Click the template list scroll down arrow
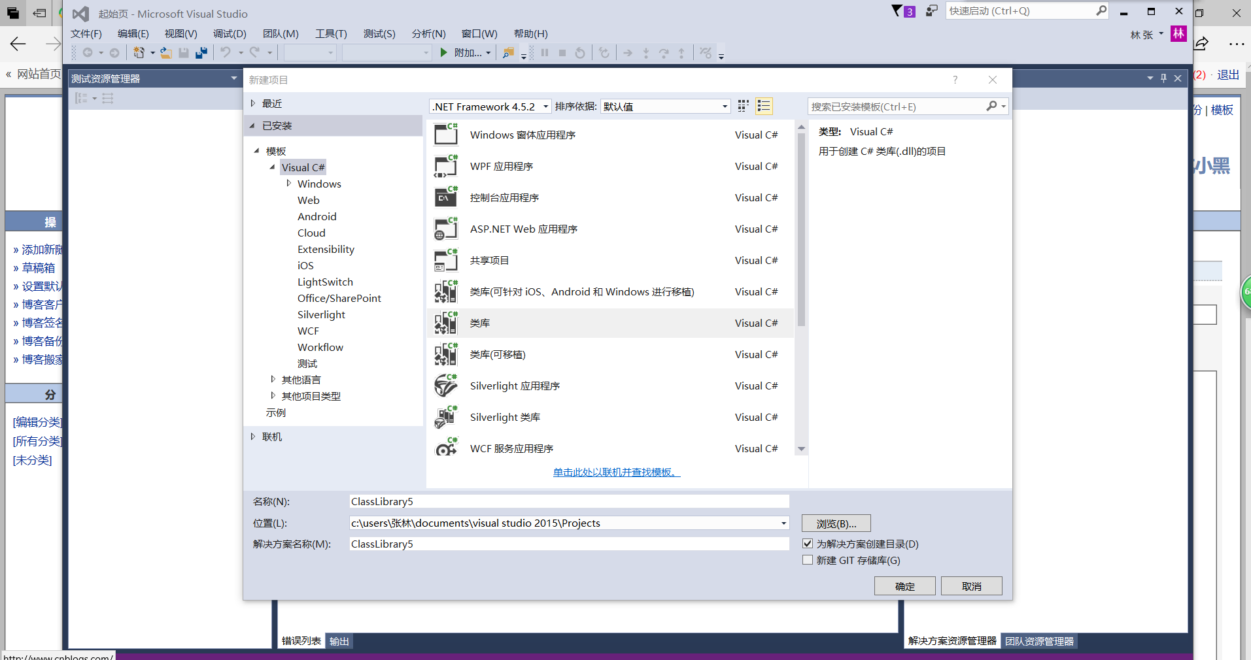Image resolution: width=1251 pixels, height=660 pixels. click(x=801, y=449)
